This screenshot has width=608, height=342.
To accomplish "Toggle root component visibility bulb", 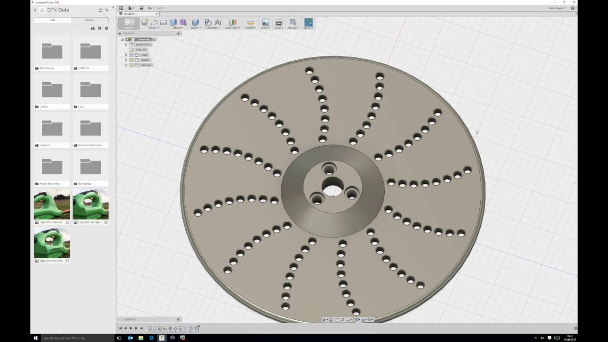I will coord(127,39).
